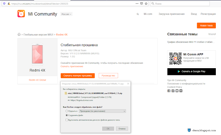Open the Facebook social icon
This screenshot has height=135, width=221.
(169, 91)
